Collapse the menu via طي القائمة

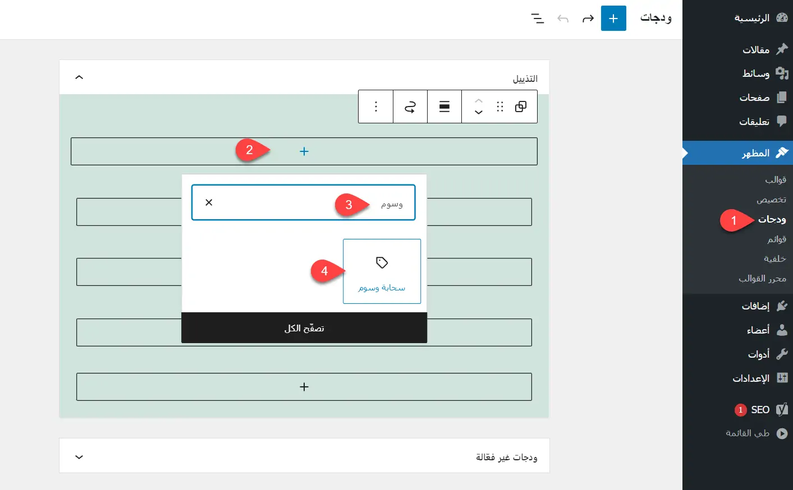pos(748,433)
